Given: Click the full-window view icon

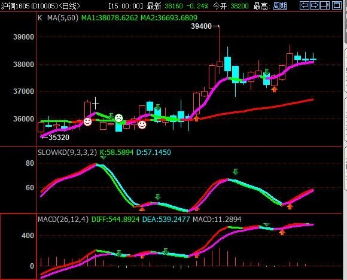Looking at the screenshot, I should click(337, 5).
